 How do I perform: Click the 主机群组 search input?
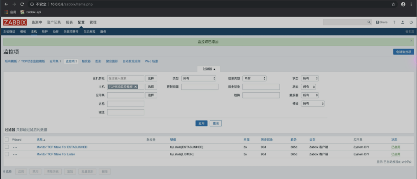tap(126, 78)
